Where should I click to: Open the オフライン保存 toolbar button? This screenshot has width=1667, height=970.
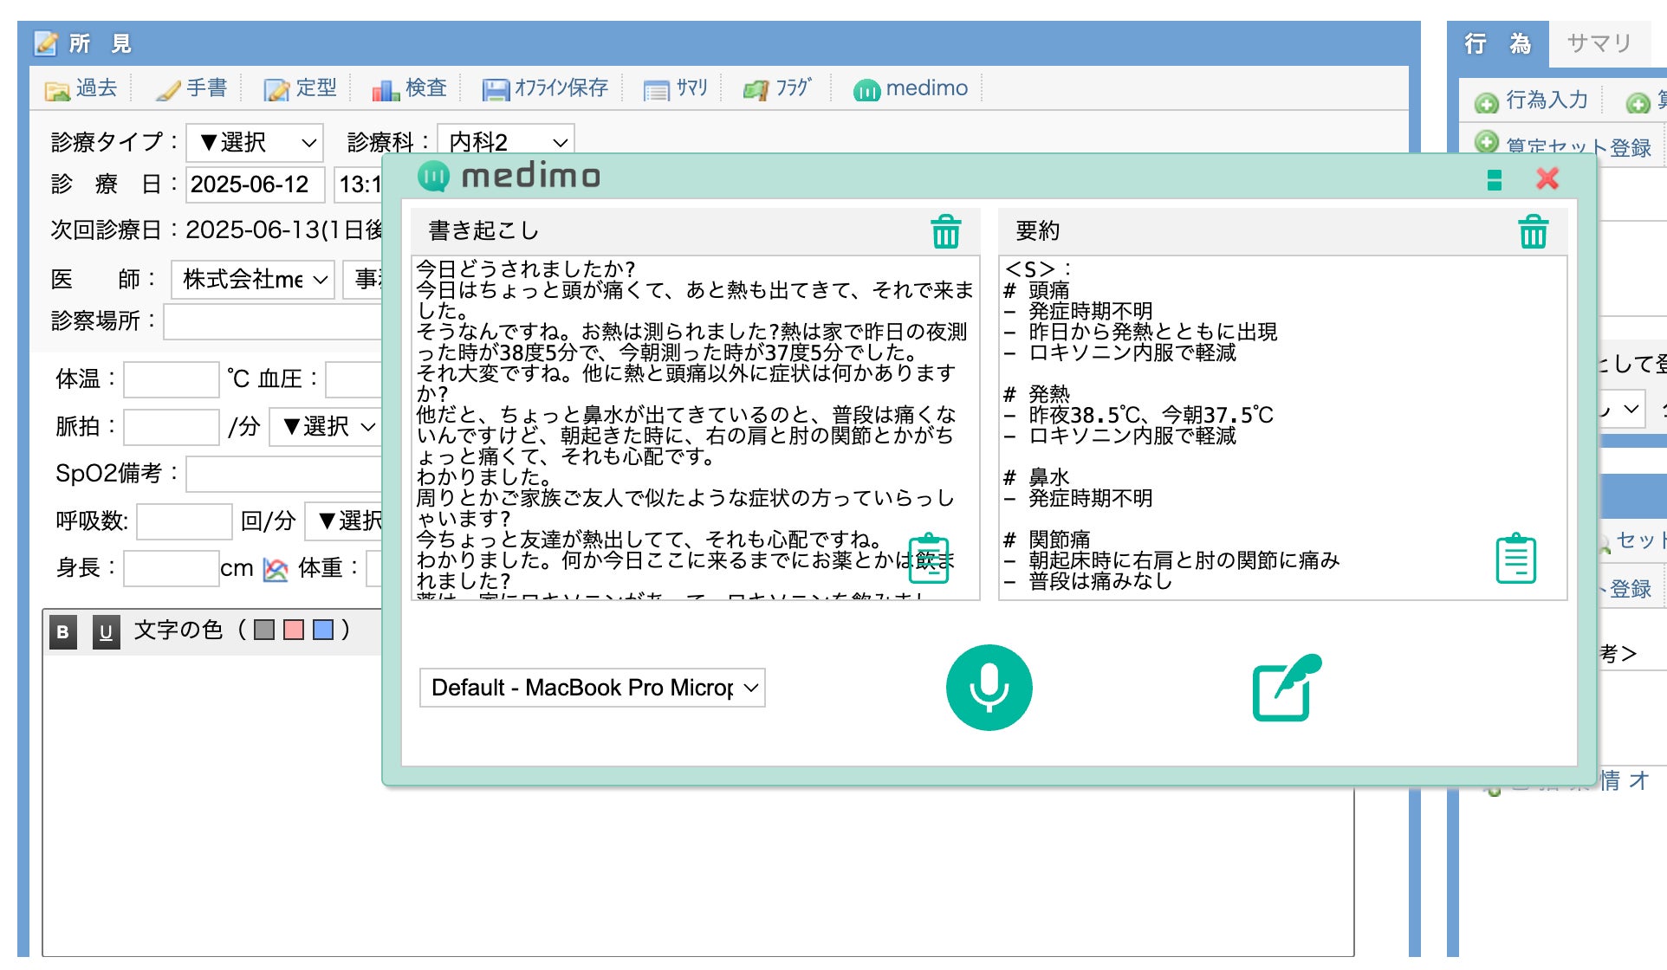pos(545,88)
